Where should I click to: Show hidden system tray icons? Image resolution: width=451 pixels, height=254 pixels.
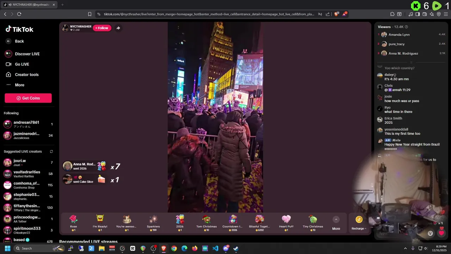(x=405, y=248)
